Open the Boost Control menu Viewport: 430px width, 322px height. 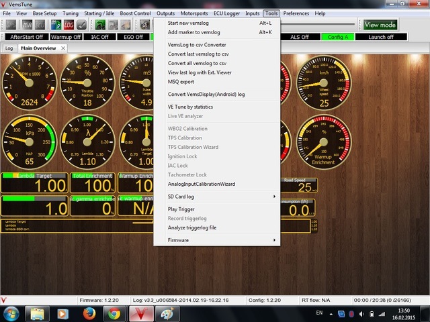[x=135, y=13]
